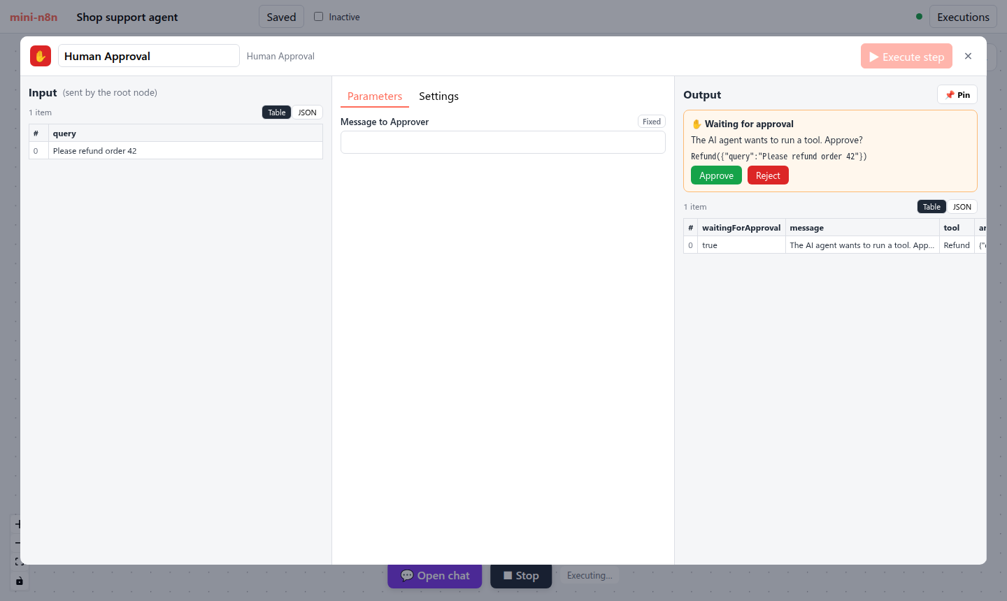Image resolution: width=1007 pixels, height=601 pixels.
Task: Pin the output data
Action: [957, 95]
